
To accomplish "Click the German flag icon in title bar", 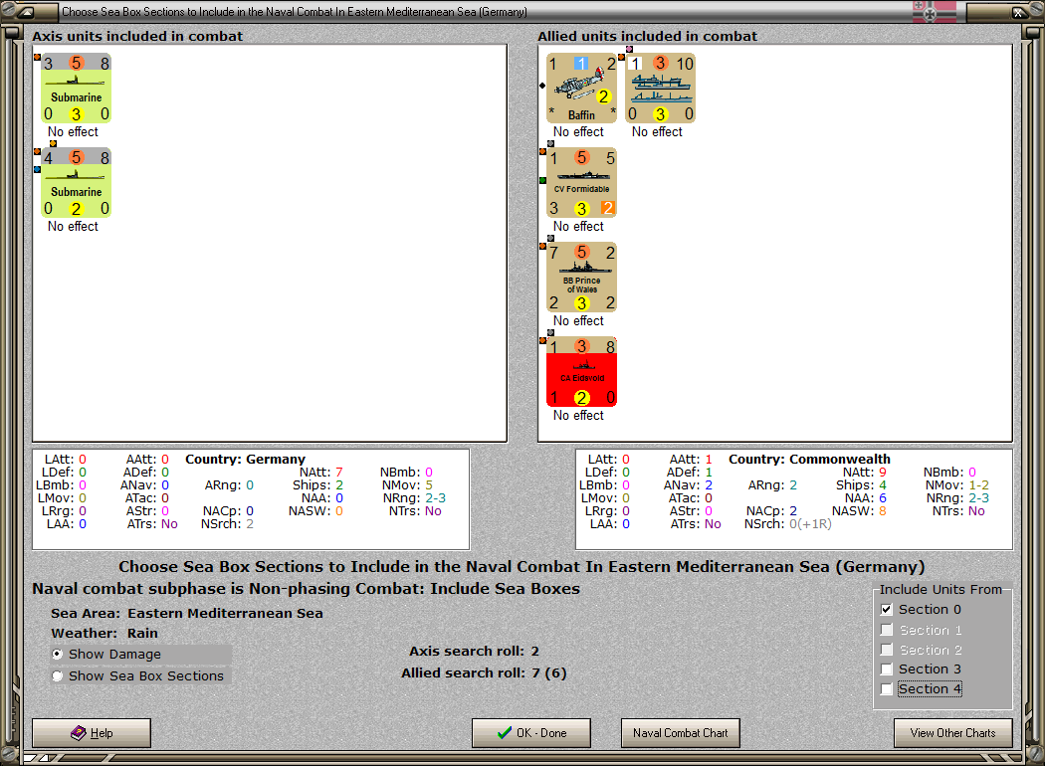I will coord(934,11).
